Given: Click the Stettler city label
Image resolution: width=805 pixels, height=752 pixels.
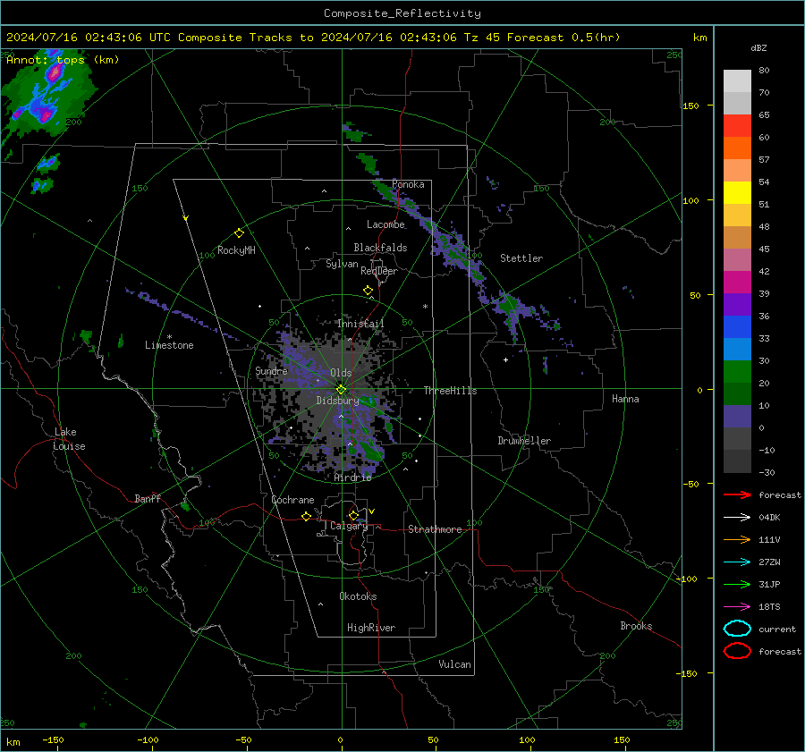Looking at the screenshot, I should [521, 258].
